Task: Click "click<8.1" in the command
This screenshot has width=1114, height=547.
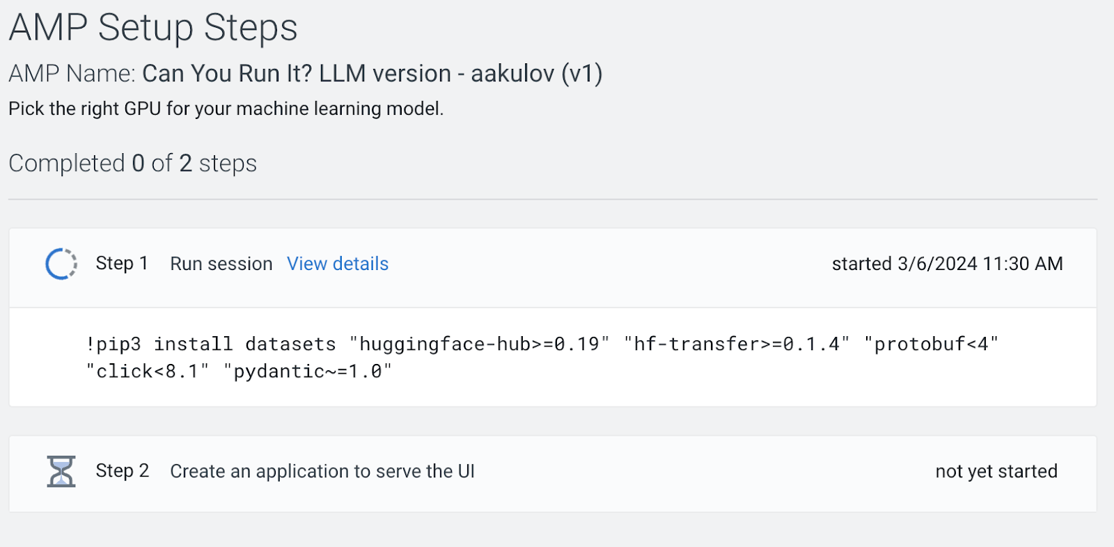Action: pyautogui.click(x=148, y=372)
